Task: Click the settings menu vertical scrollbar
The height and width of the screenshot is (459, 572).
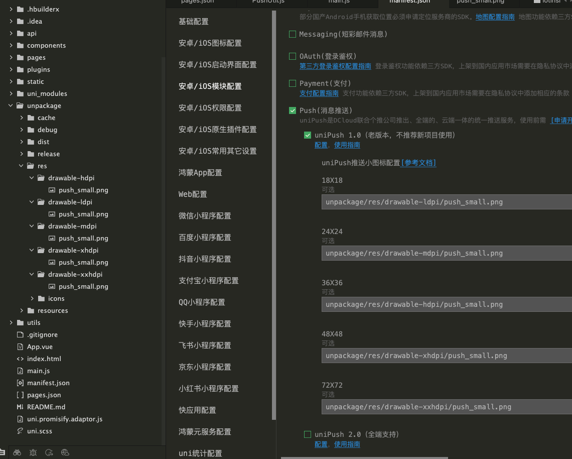Action: click(x=274, y=201)
